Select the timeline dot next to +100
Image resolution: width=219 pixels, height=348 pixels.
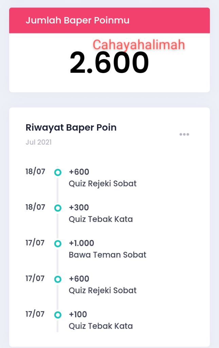pyautogui.click(x=58, y=315)
